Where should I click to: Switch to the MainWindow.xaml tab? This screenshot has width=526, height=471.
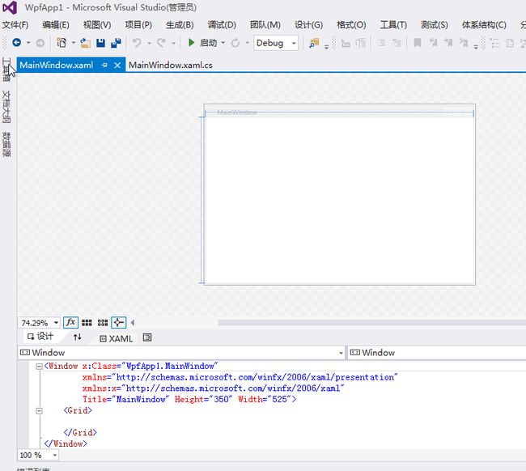[x=57, y=65]
